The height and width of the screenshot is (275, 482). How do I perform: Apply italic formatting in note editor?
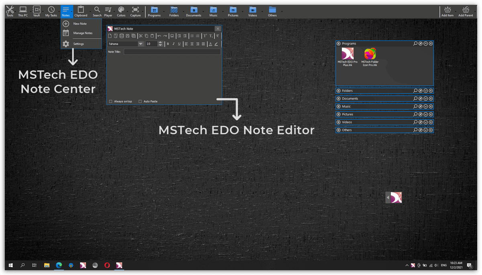(174, 44)
